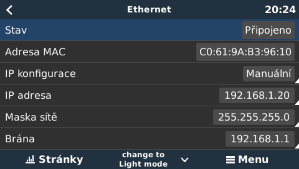The image size is (299, 169).
Task: Edit the IP address value 192.168.1.20
Action: (257, 95)
